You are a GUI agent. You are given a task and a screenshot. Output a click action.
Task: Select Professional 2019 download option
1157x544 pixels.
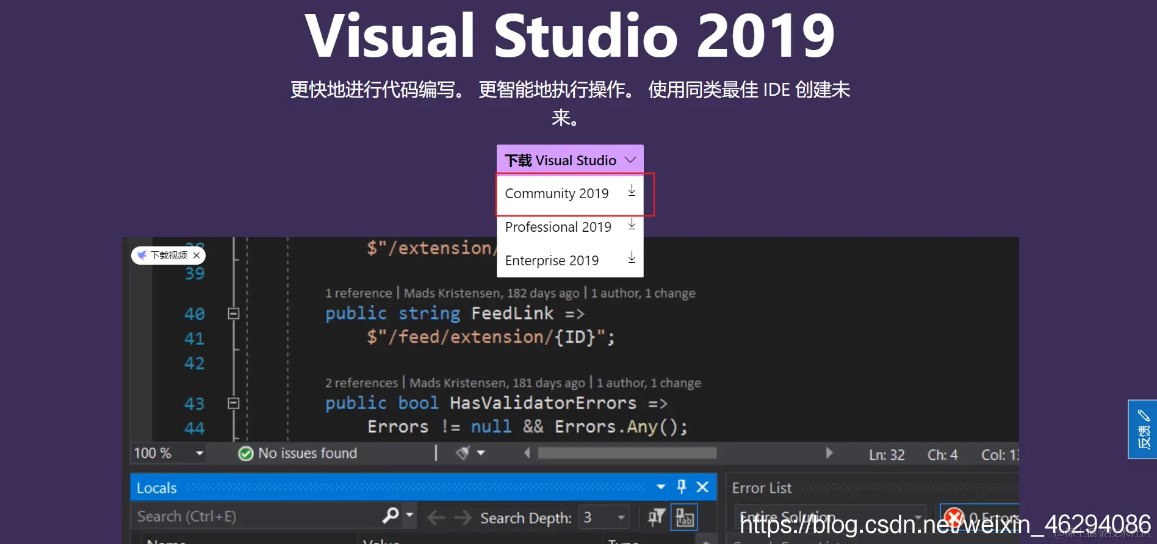[x=570, y=227]
